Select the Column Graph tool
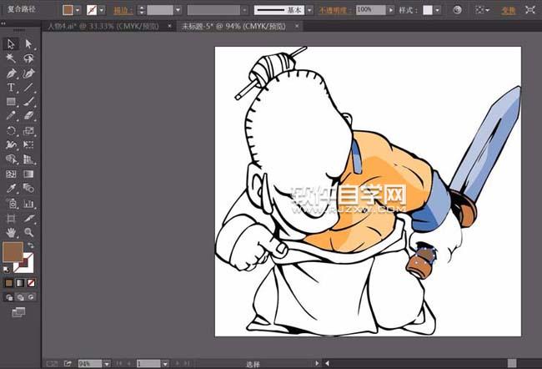Viewport: 542px width, 369px height. 28,203
